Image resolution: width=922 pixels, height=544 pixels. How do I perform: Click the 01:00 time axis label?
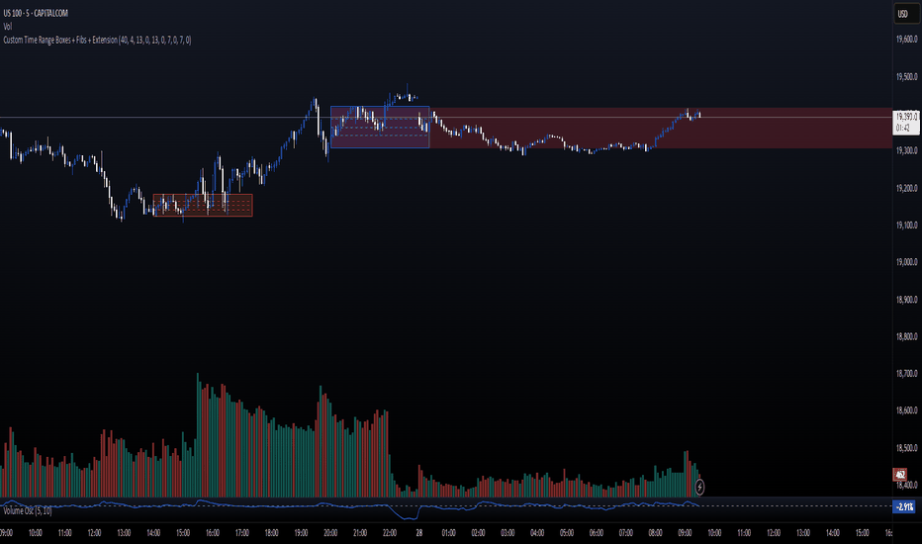[x=449, y=533]
